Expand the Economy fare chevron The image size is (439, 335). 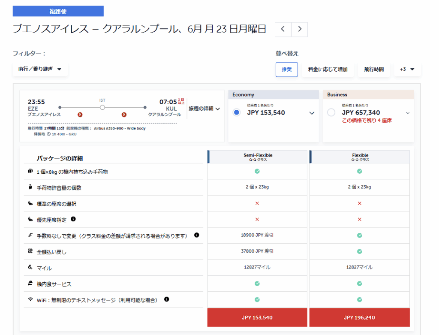tap(312, 113)
